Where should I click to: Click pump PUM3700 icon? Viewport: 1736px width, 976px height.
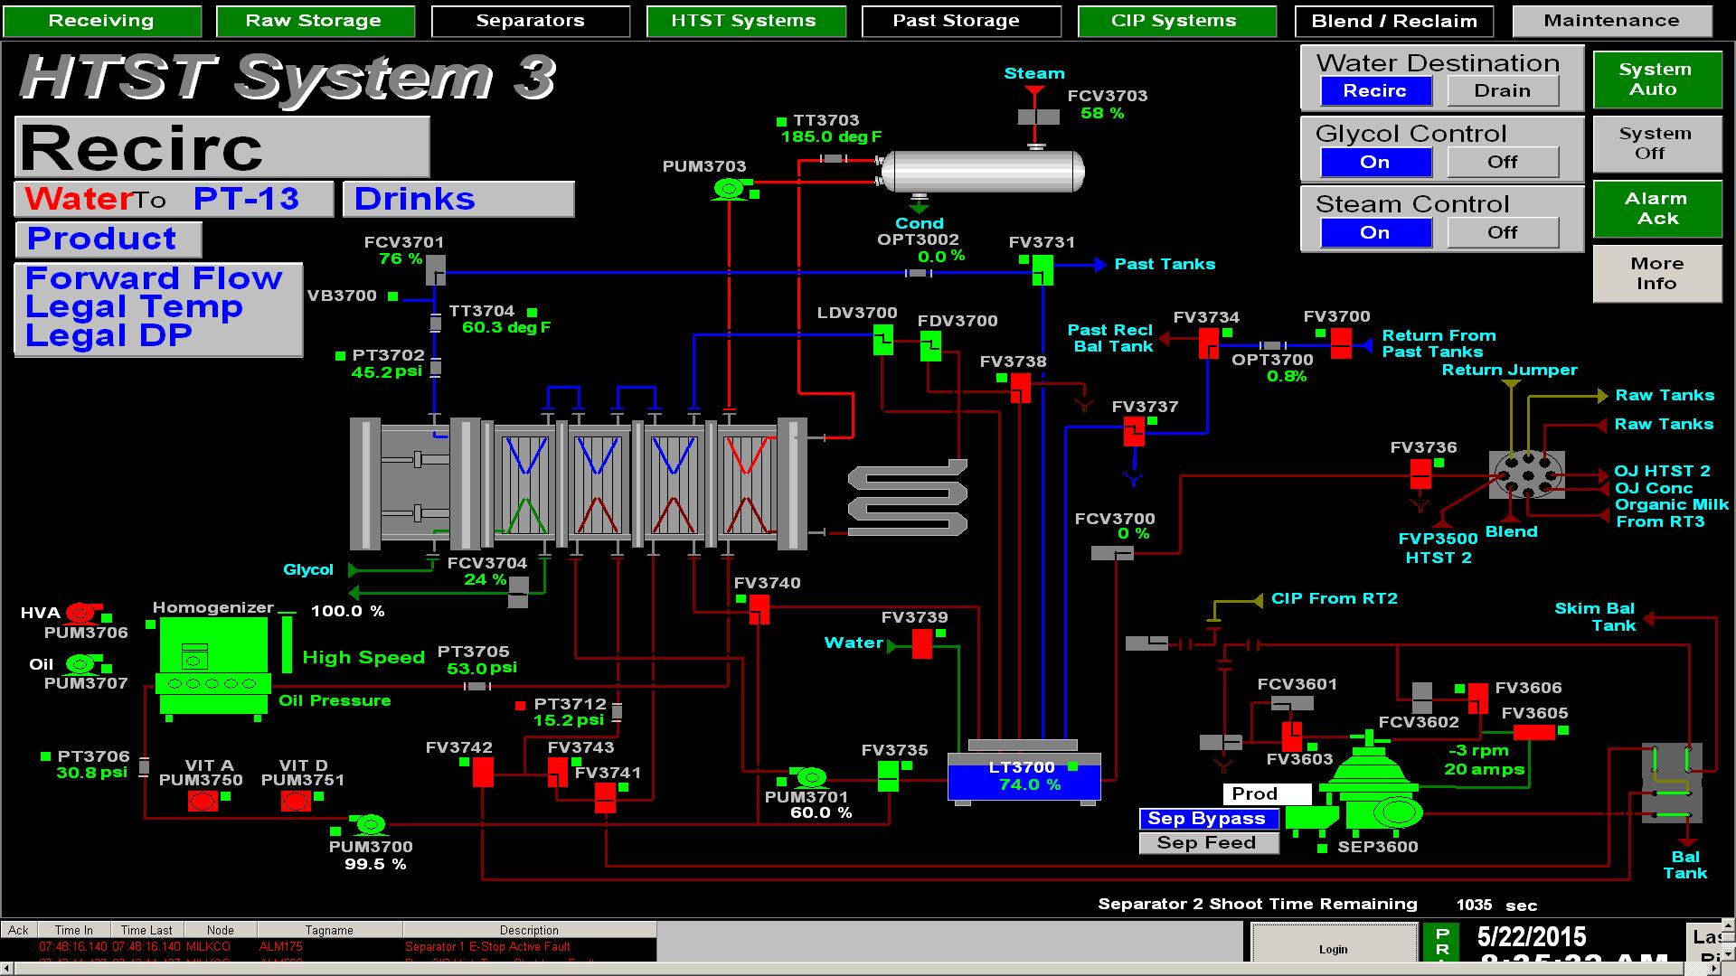[x=369, y=825]
